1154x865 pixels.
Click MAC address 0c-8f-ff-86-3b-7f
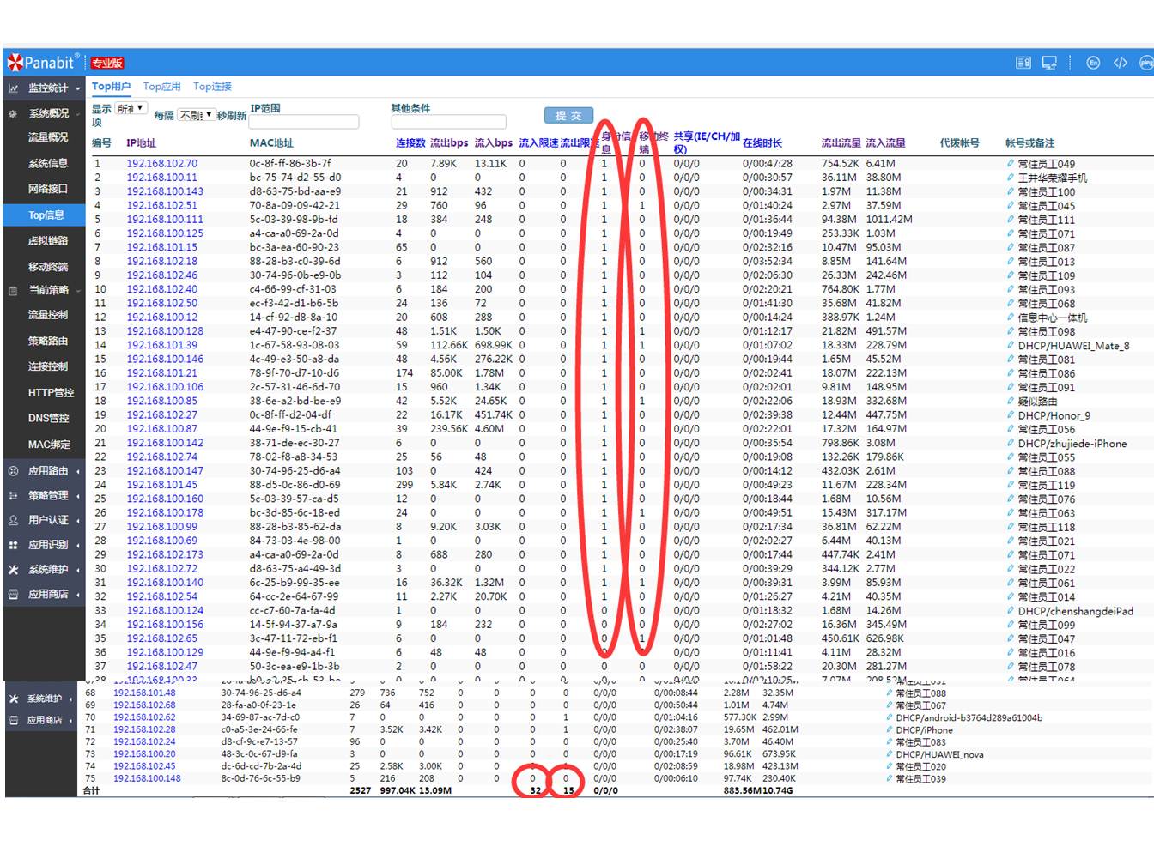[290, 163]
